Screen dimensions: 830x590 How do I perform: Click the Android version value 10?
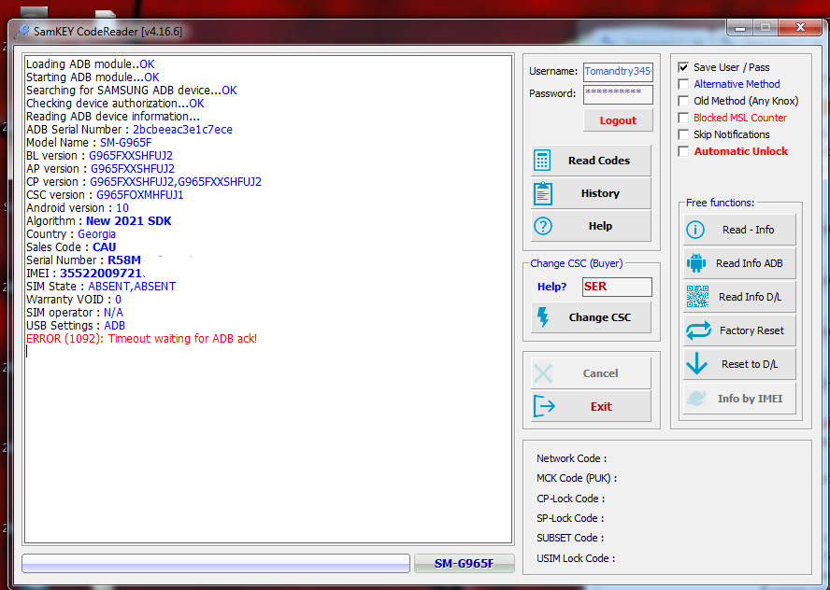[x=122, y=208]
